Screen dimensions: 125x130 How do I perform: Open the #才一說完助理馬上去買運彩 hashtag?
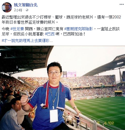tap(27, 41)
